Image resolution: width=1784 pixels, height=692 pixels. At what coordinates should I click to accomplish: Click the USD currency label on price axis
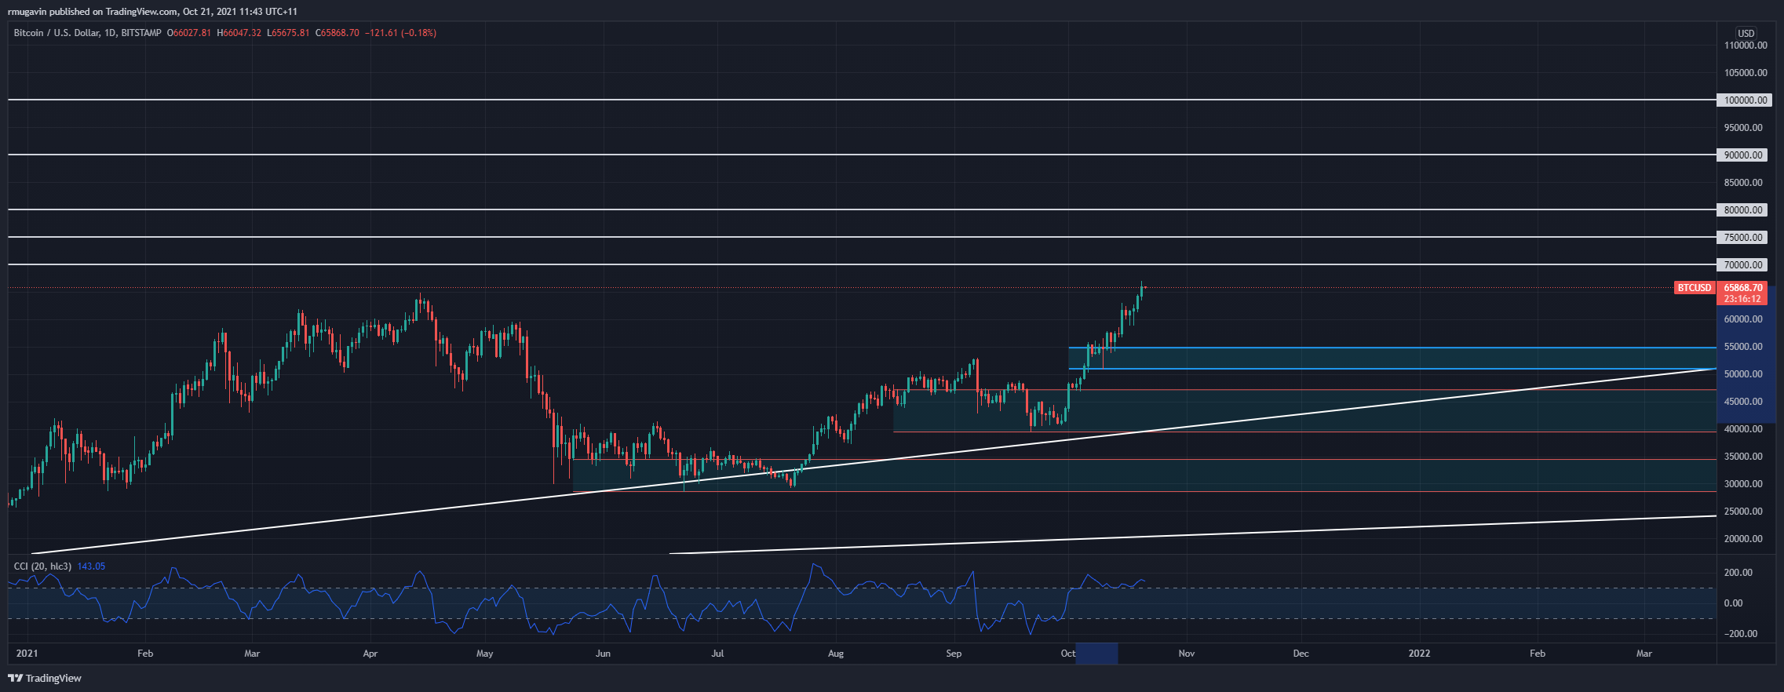(x=1746, y=33)
